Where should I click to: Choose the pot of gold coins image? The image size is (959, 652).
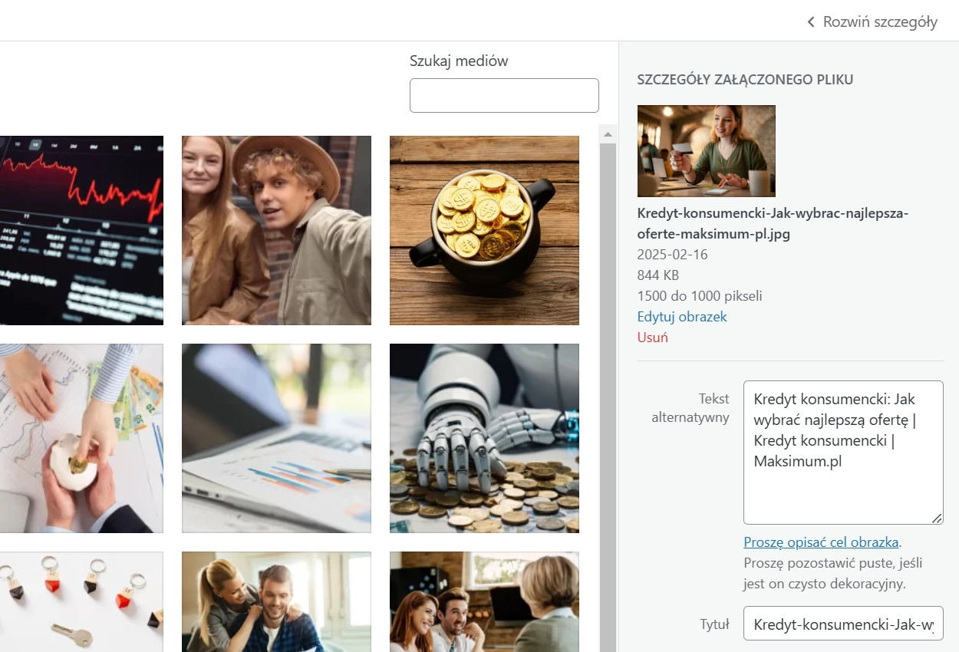[484, 230]
